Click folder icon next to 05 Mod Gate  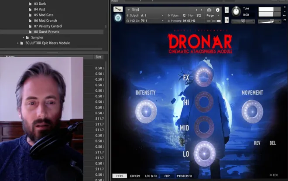click(30, 15)
